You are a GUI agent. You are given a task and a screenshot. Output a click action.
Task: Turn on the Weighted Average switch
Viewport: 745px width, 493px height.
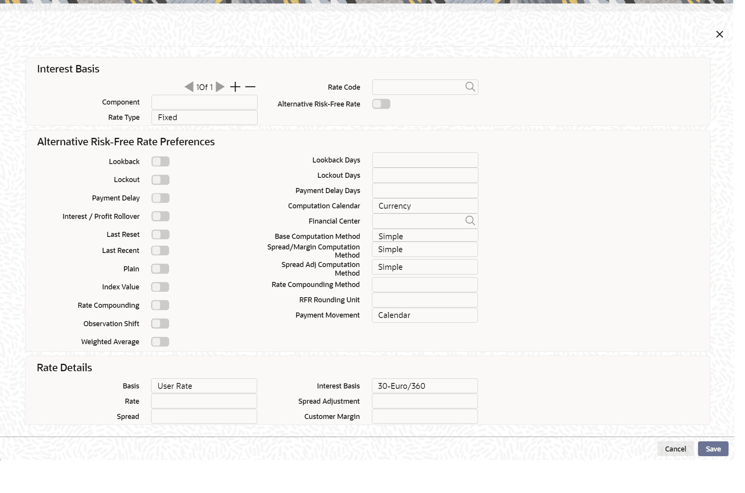pyautogui.click(x=160, y=342)
